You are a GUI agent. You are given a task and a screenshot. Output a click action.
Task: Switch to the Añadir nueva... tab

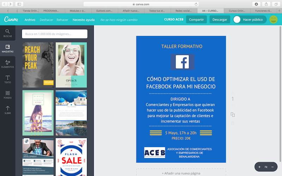pos(131,11)
